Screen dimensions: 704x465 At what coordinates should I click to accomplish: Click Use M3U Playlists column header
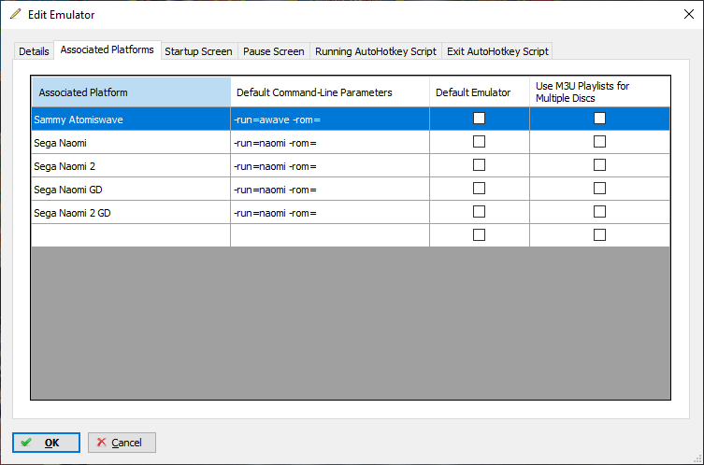click(x=600, y=92)
